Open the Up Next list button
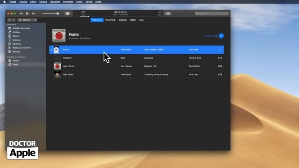Screen dimensions: 299x168 (168, 14)
